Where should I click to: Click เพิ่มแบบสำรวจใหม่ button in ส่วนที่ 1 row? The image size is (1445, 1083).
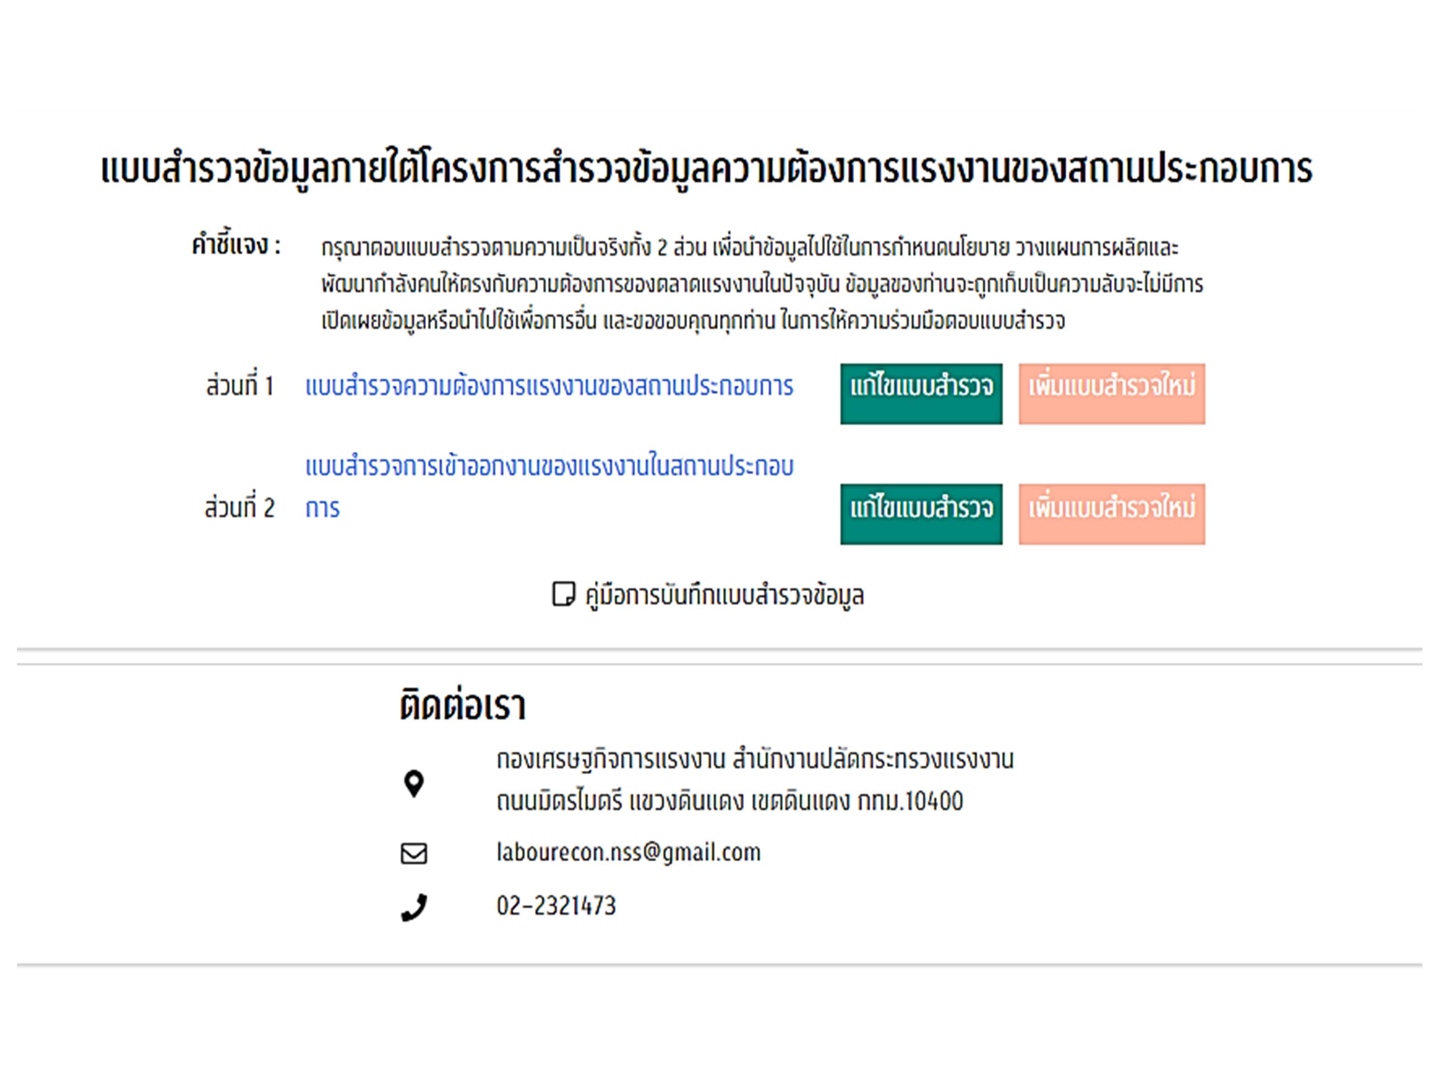tap(1112, 394)
